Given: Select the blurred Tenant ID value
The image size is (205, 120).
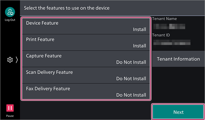Looking at the screenshot, I should 172,43.
